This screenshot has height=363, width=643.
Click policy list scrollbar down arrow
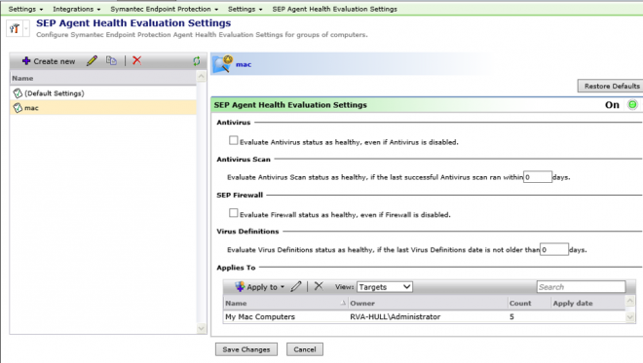click(x=202, y=328)
